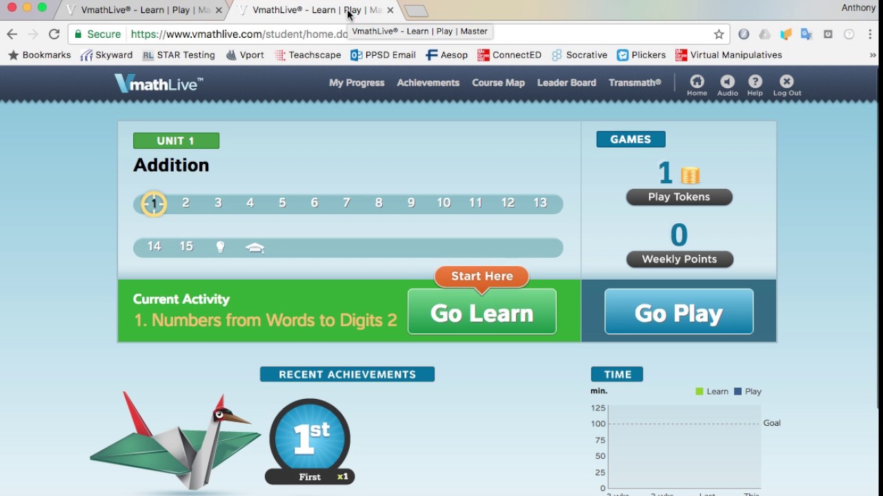Open the ConnectED bookmark

[x=510, y=55]
